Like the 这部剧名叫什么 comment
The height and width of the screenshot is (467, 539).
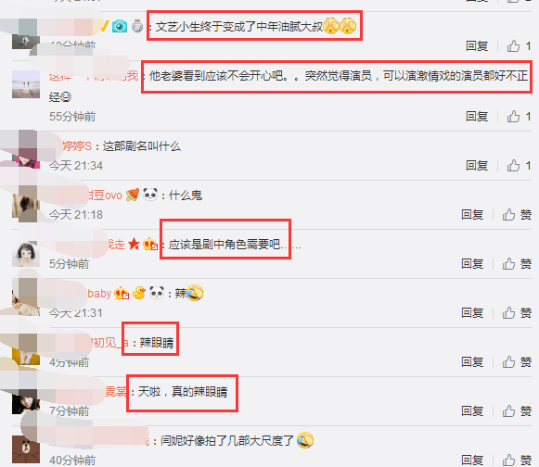click(x=513, y=166)
